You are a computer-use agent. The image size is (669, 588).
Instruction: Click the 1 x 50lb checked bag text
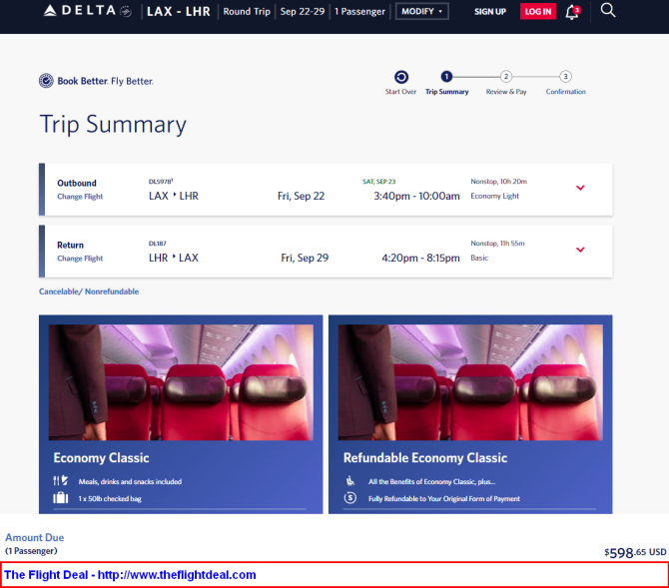click(x=110, y=498)
